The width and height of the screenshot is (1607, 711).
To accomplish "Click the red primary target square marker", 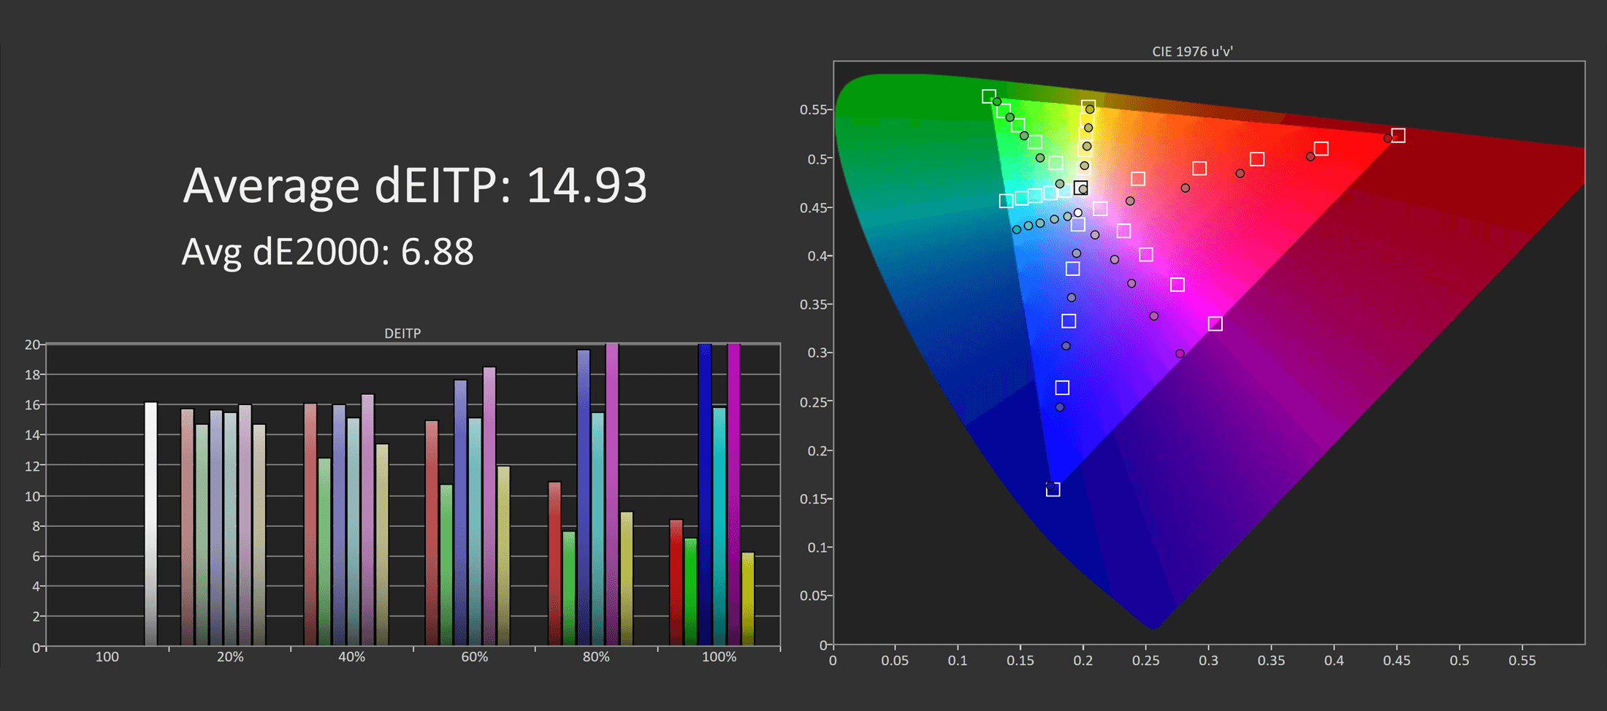I will coord(1398,136).
